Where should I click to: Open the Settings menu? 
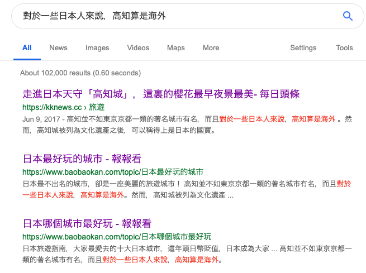coord(303,48)
